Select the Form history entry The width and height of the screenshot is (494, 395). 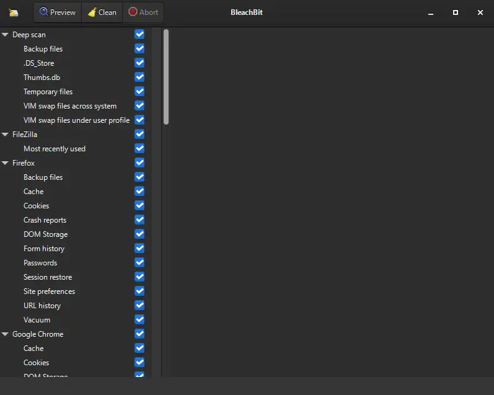(44, 249)
